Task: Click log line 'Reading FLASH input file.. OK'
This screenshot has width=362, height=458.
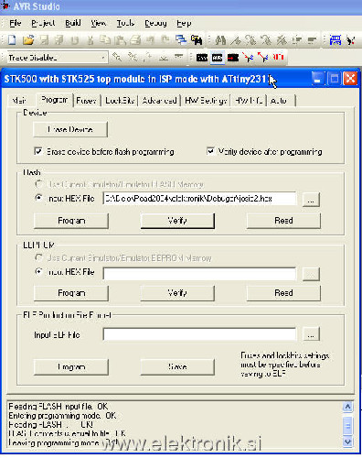Action: point(59,407)
